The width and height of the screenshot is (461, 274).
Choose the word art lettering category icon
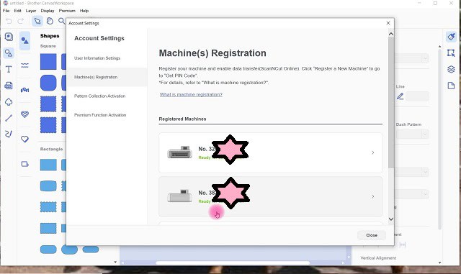[25, 90]
